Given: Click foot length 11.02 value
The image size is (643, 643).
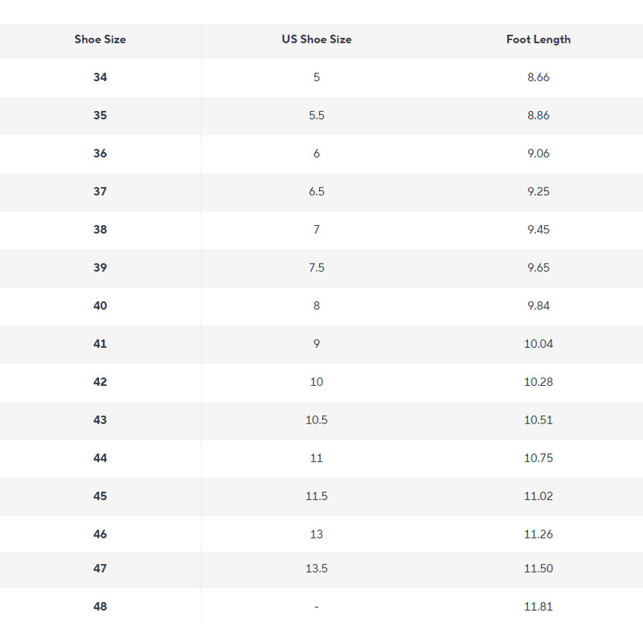Looking at the screenshot, I should [538, 496].
